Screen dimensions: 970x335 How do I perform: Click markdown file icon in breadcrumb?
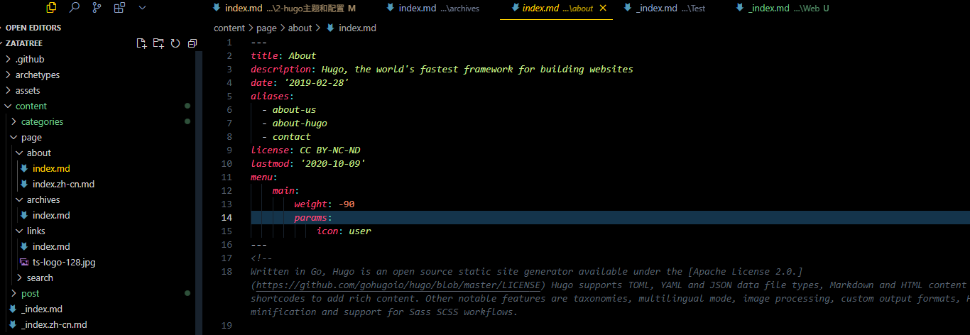click(329, 28)
